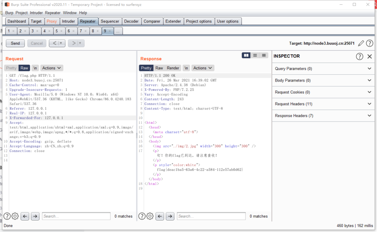Select Render view in Response panel

(x=173, y=68)
